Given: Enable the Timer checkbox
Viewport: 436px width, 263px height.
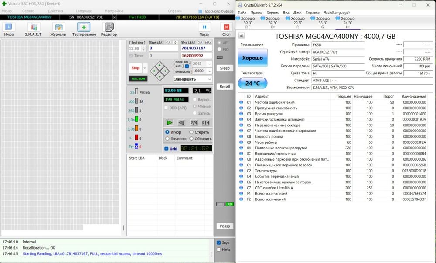Looking at the screenshot, I should tap(131, 56).
